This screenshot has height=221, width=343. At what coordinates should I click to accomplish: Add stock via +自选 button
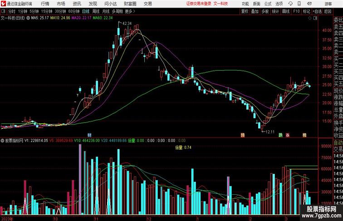point(317,11)
